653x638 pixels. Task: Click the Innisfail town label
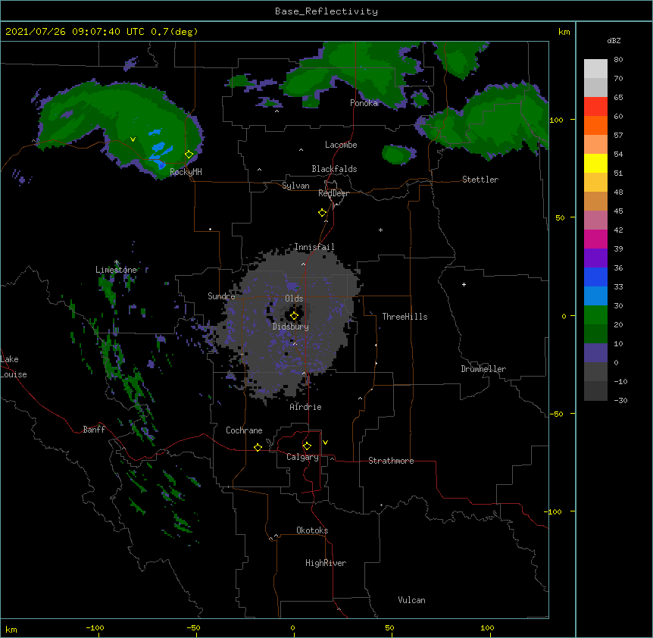(x=314, y=247)
